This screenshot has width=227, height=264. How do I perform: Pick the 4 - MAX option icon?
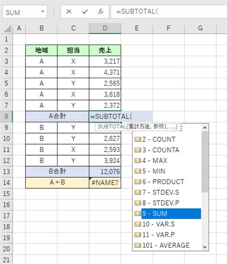pos(137,161)
